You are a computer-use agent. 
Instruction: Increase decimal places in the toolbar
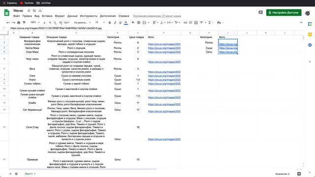click(61, 23)
